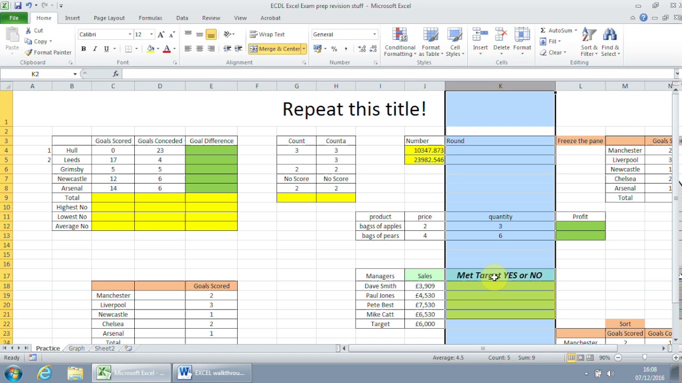The width and height of the screenshot is (682, 383).
Task: Select column K header
Action: tap(500, 86)
